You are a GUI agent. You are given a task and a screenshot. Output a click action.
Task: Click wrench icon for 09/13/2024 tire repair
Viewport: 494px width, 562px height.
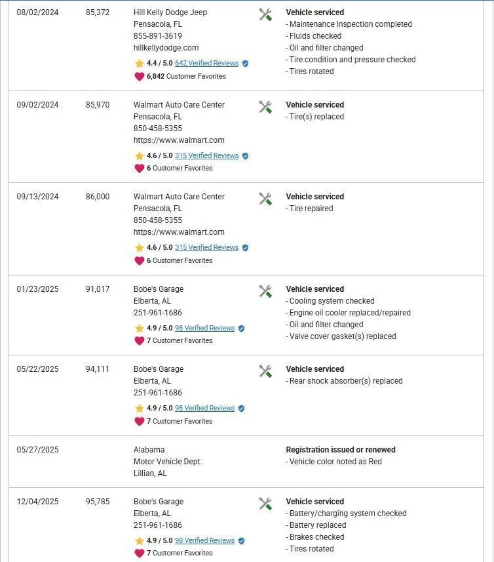click(265, 199)
